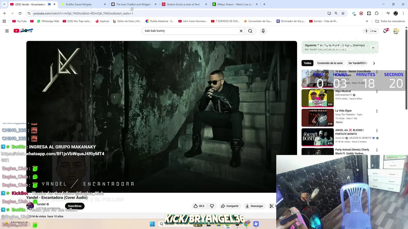
Task: Open Chrome's three-dot menu
Action: coord(403,13)
